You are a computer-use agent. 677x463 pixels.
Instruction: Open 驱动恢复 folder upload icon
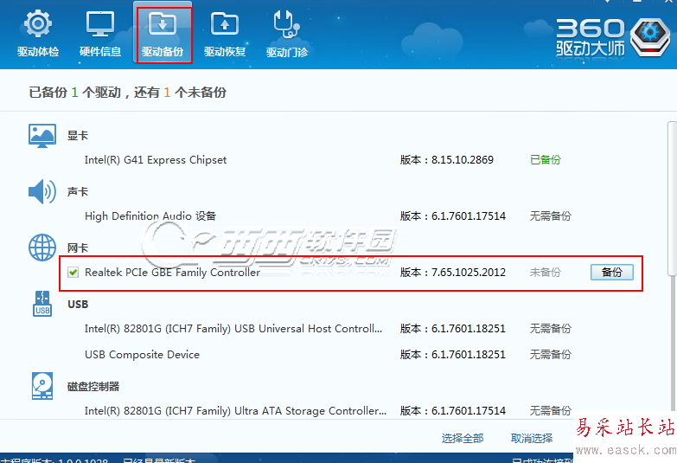(x=225, y=23)
